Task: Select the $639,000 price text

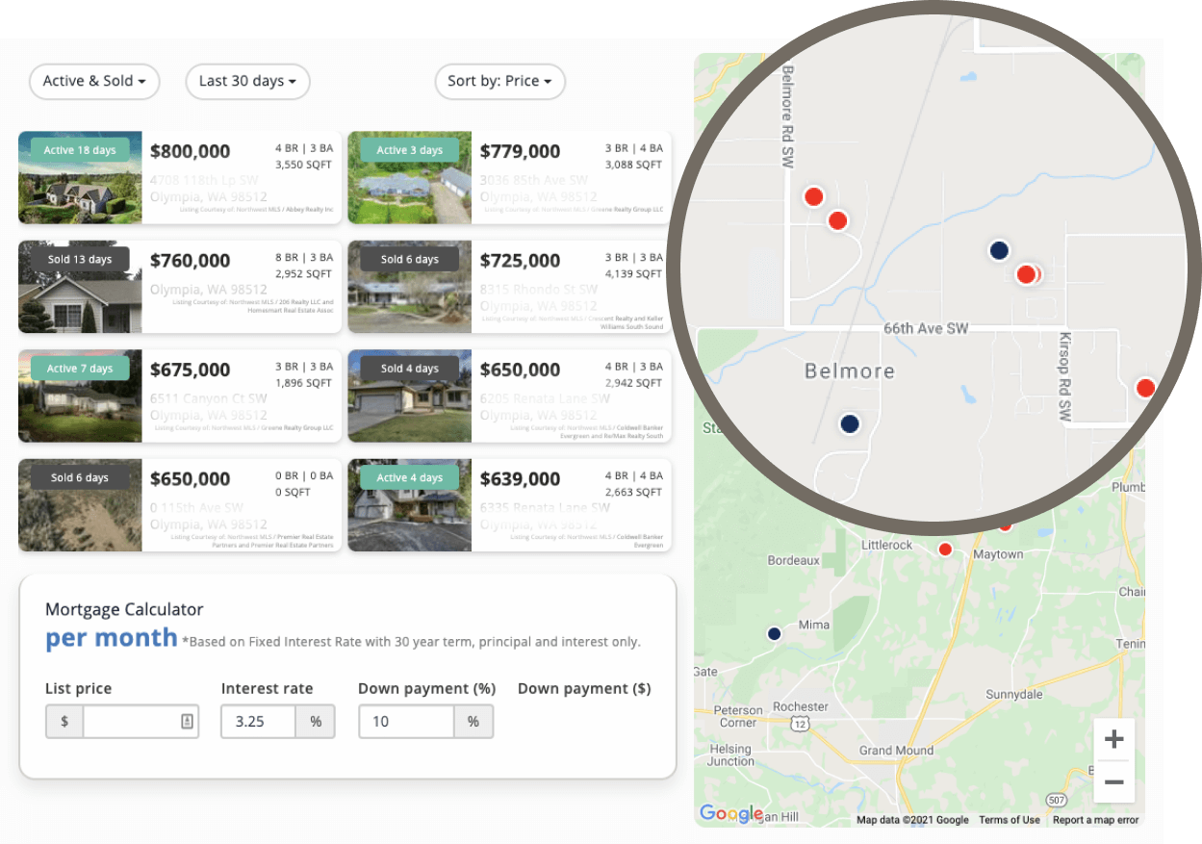Action: (520, 478)
